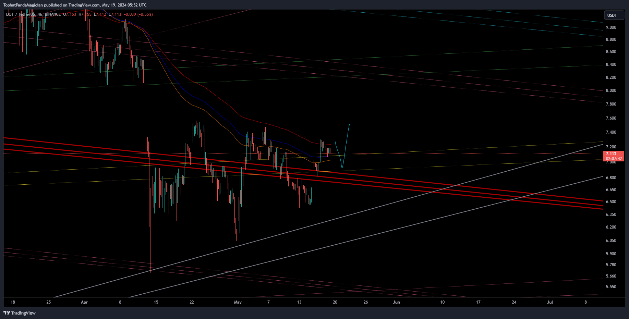
Task: Click the 6.500 price axis label
Action: [x=611, y=202]
